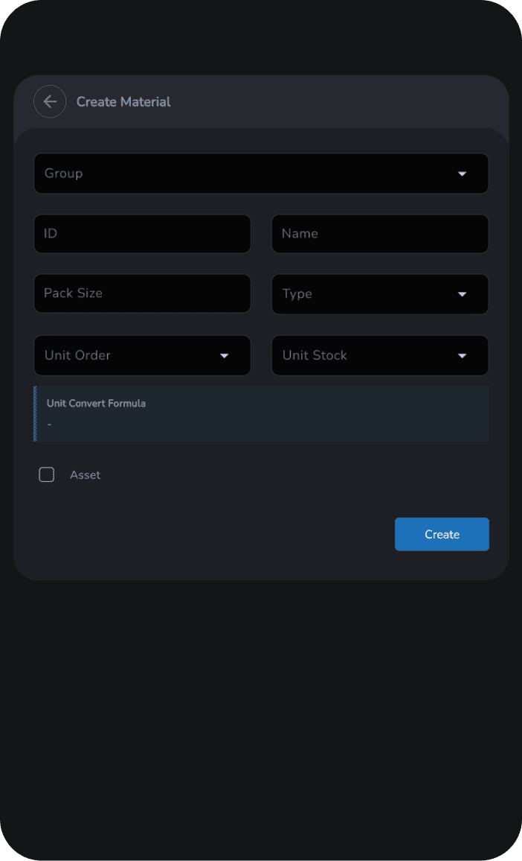Click the Type dropdown caret arrow

tap(462, 294)
